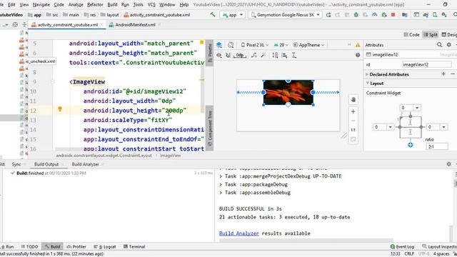
Task: Open Attributes panel settings gear
Action: coord(449,45)
